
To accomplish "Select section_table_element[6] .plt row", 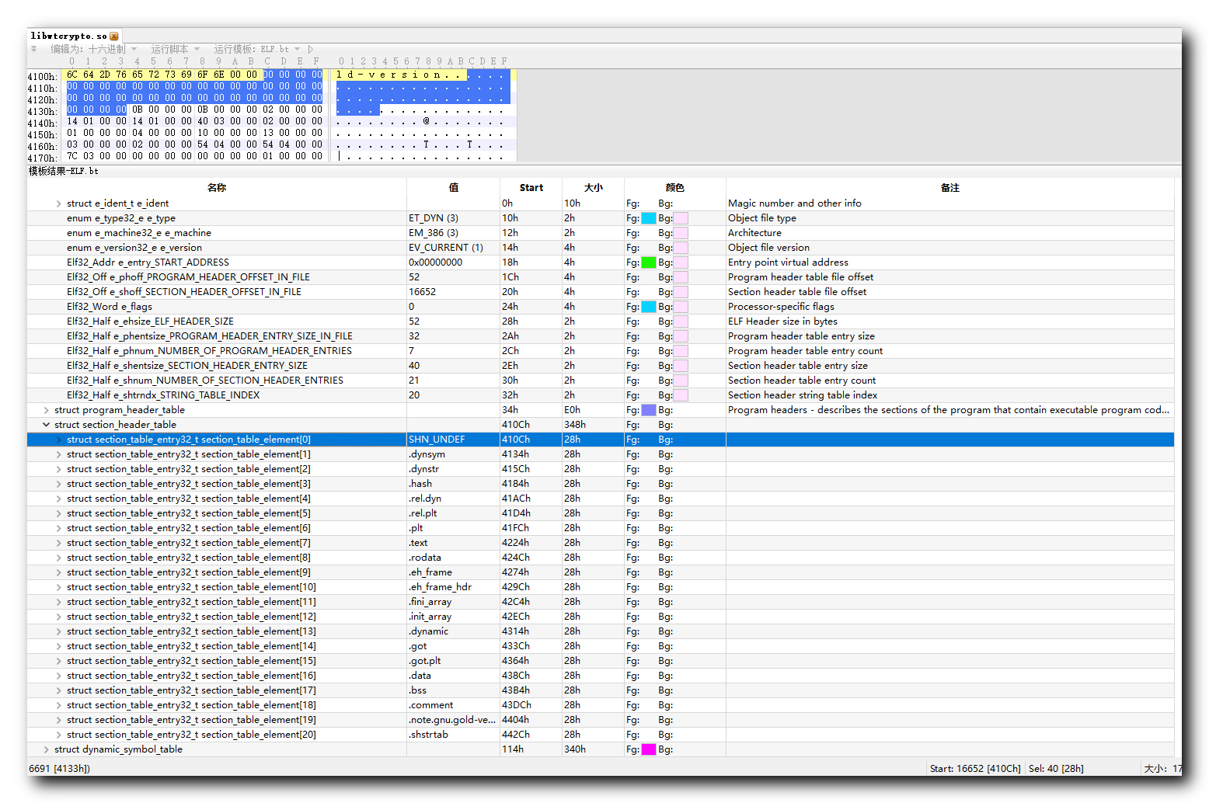I will pyautogui.click(x=601, y=528).
